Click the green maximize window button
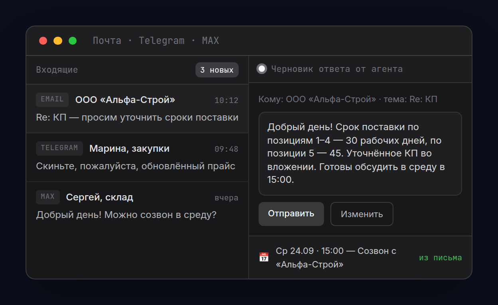 pyautogui.click(x=73, y=41)
